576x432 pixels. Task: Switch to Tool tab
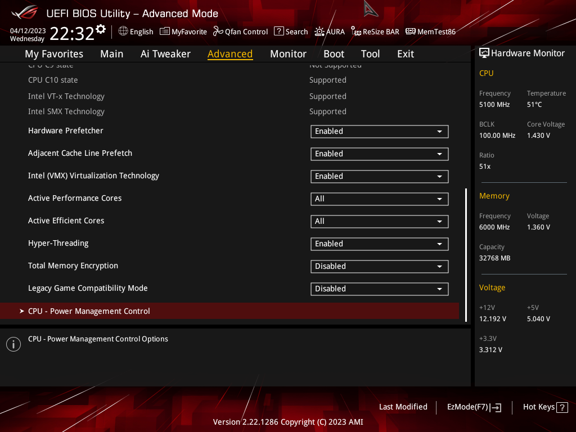pyautogui.click(x=370, y=54)
